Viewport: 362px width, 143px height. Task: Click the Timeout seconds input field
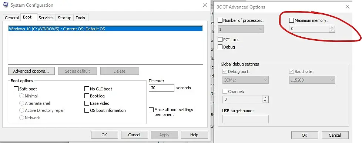(161, 88)
